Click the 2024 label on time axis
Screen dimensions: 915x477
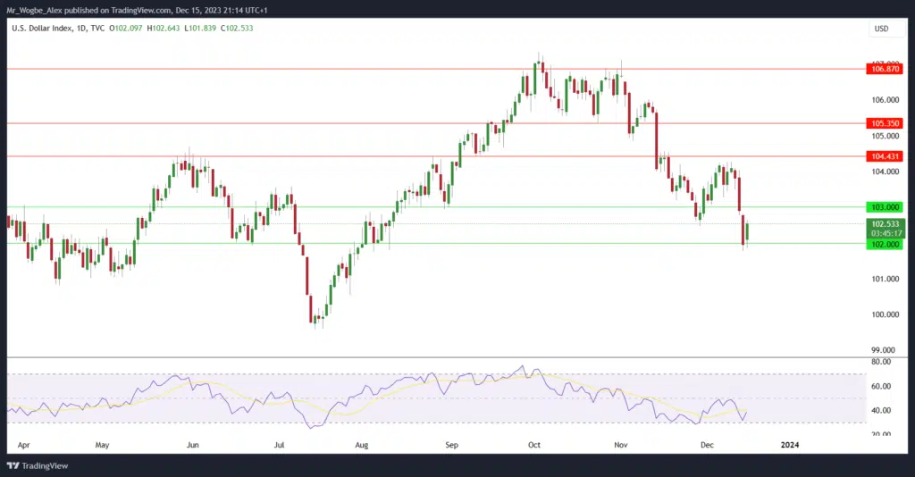[790, 444]
